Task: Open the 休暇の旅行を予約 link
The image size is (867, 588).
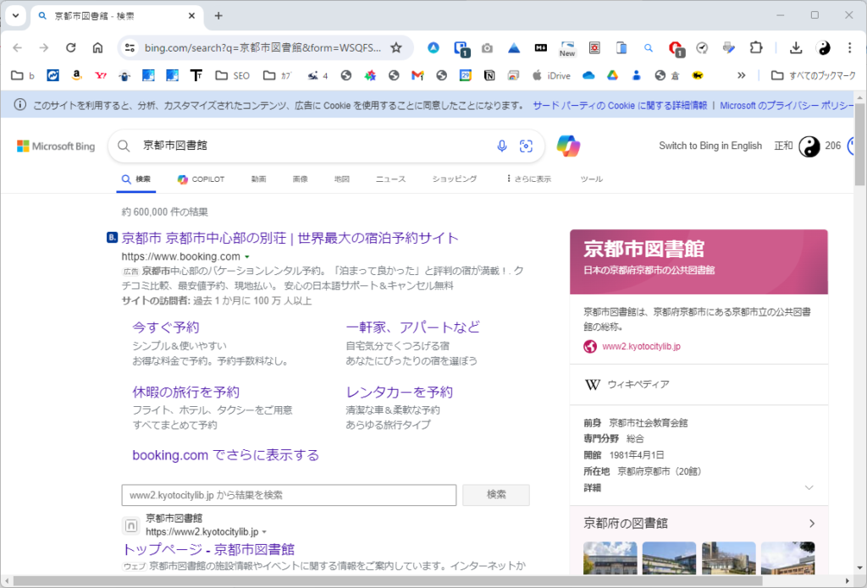Action: tap(185, 392)
